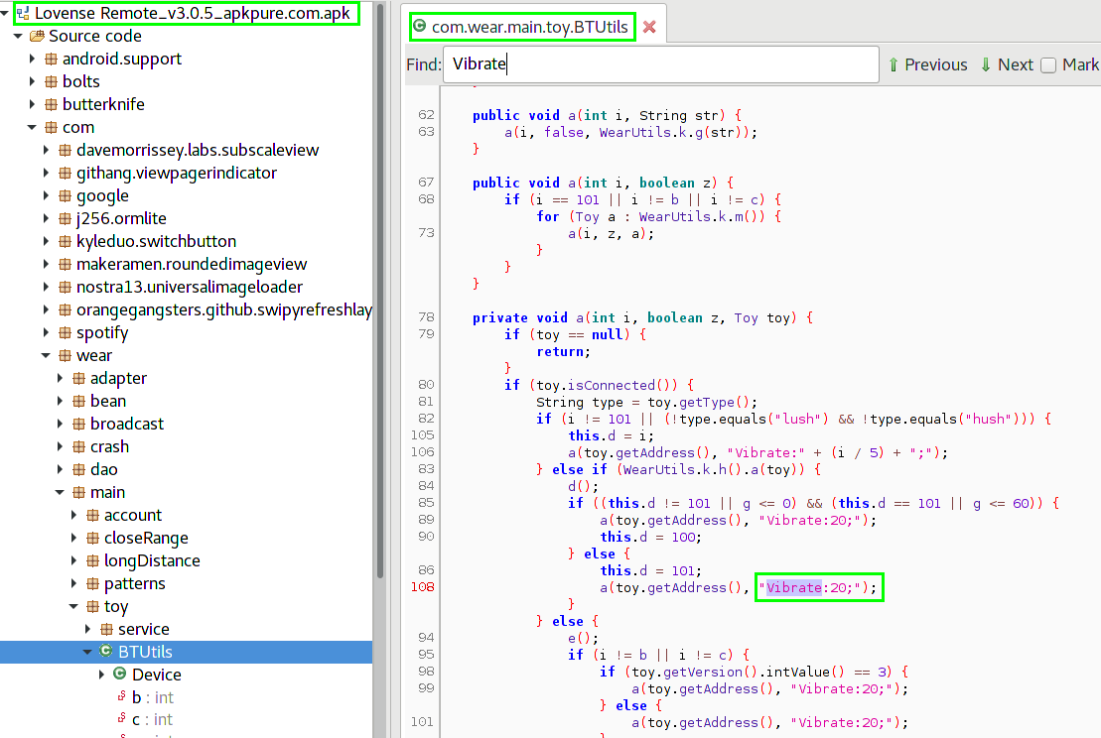Click the butterknife package icon
The height and width of the screenshot is (738, 1101).
coord(52,105)
